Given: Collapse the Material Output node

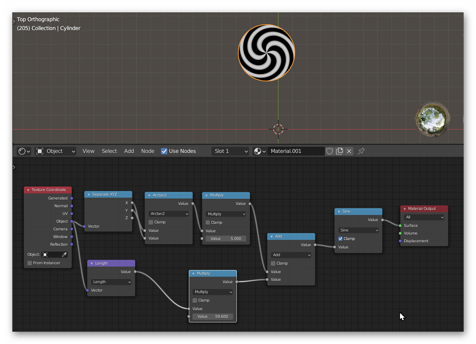Looking at the screenshot, I should point(405,209).
